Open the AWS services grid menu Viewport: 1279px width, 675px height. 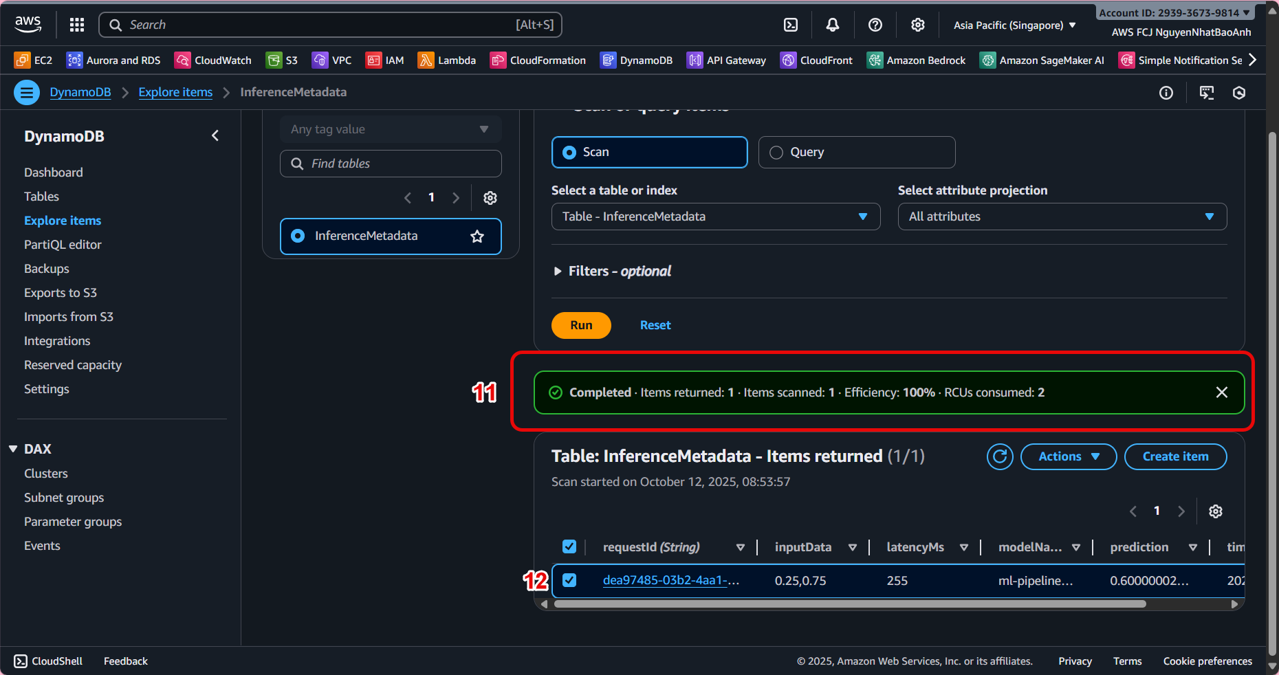77,25
